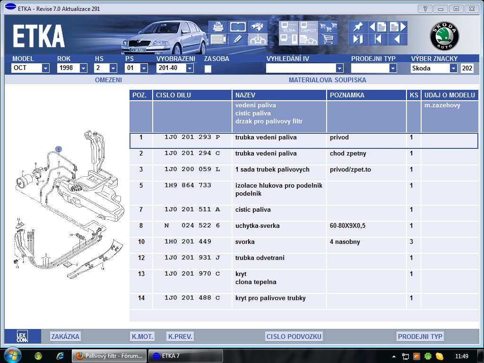484x363 pixels.
Task: Open the VÝBER ZNACKY Skoda dropdown
Action: 453,68
